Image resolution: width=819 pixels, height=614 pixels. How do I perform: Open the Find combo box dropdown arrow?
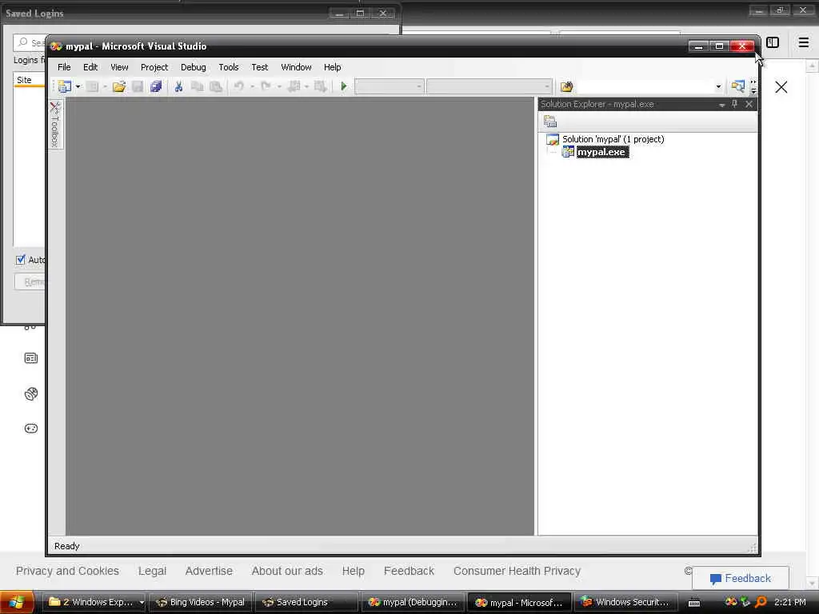tap(719, 86)
